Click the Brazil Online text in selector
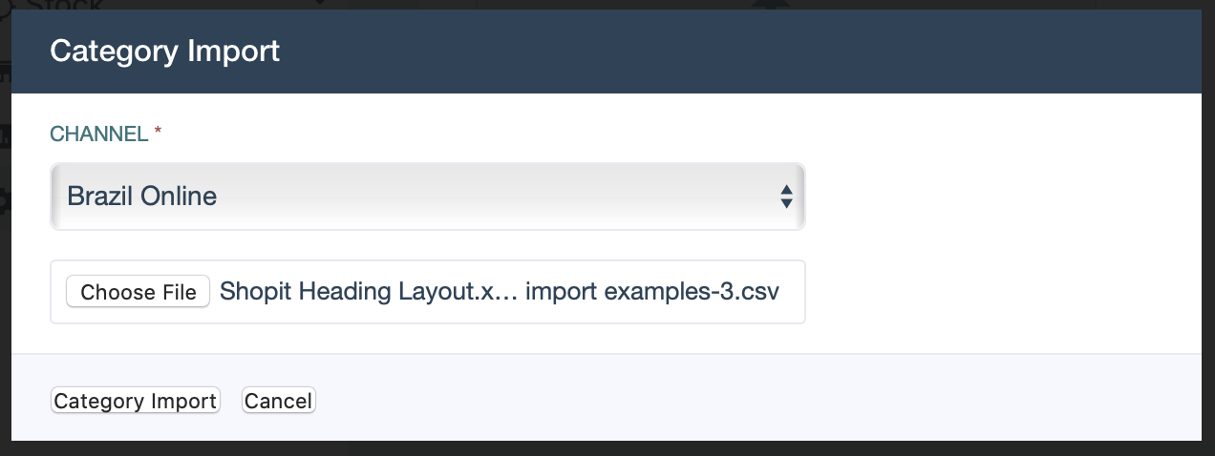Screen dimensions: 1215x456 tap(141, 197)
